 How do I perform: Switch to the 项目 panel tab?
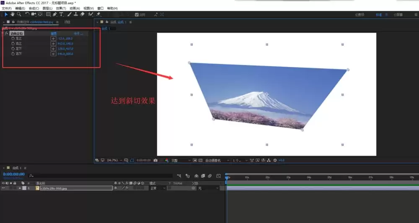pos(67,22)
